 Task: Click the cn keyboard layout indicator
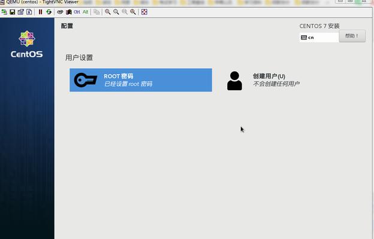319,37
